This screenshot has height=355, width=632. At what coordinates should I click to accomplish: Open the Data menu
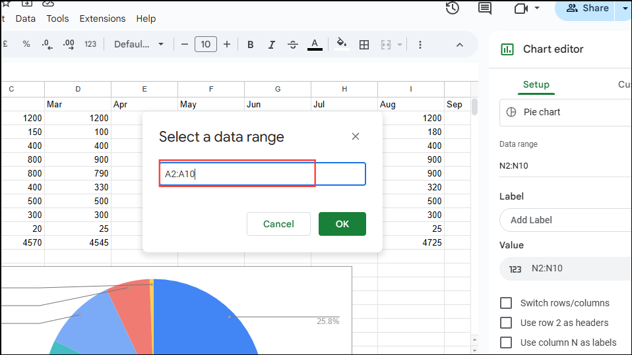[25, 18]
